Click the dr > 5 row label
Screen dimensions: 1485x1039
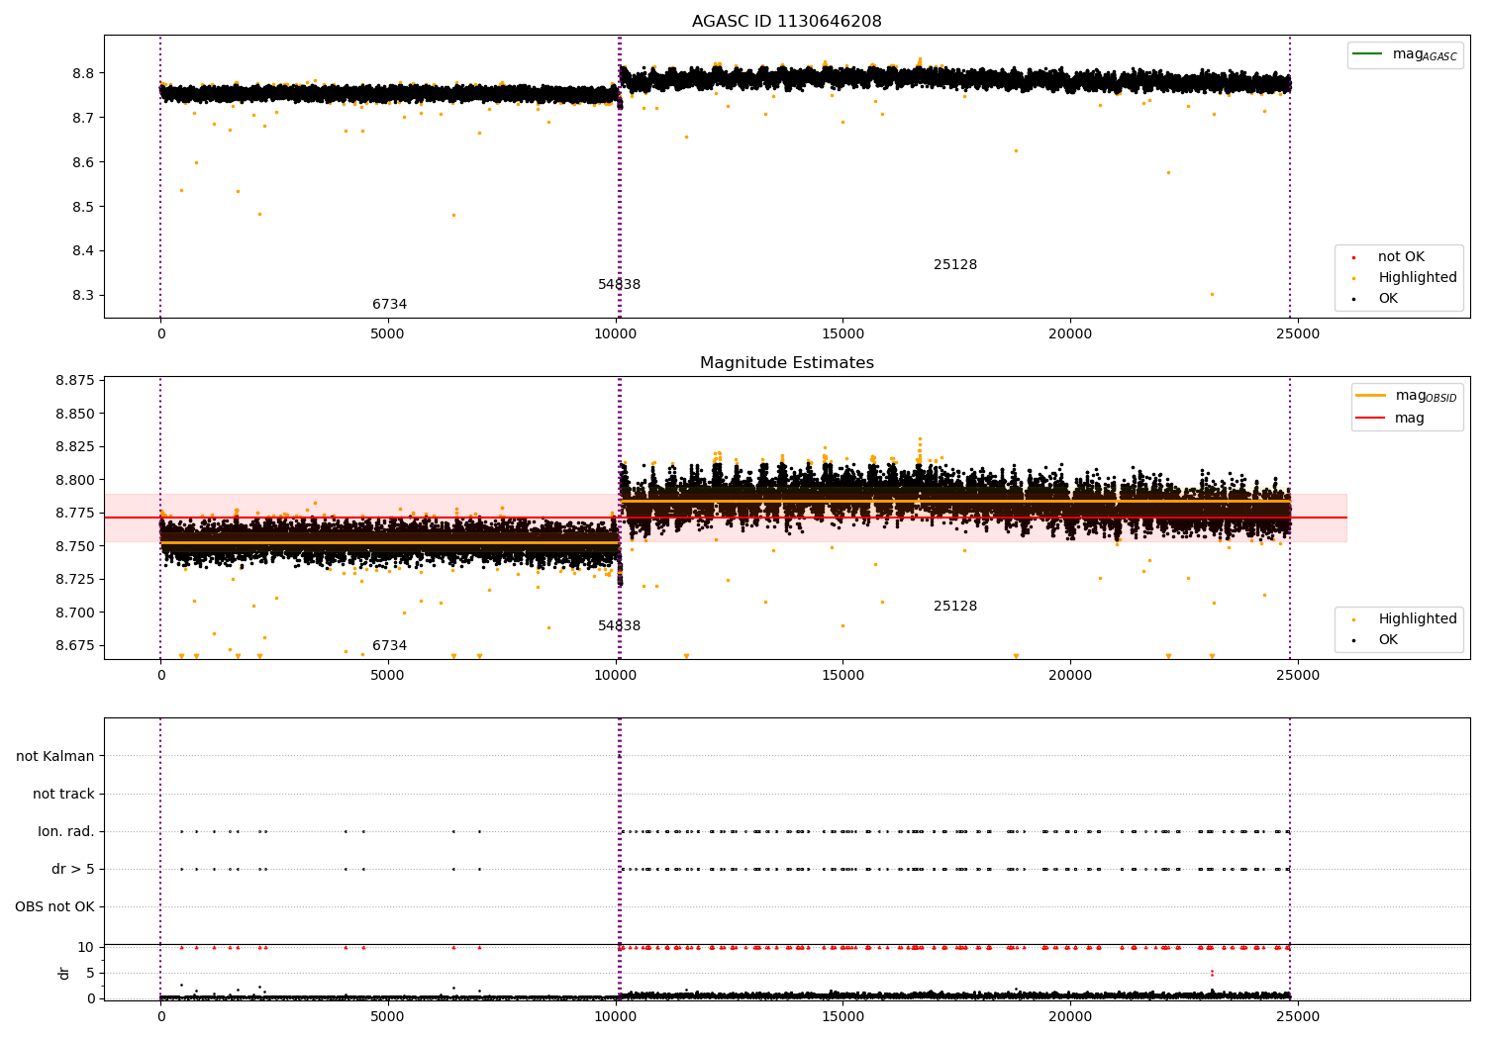click(x=73, y=870)
